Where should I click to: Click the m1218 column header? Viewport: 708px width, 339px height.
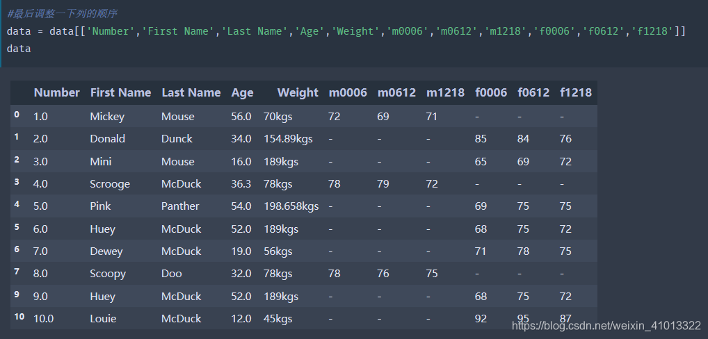tap(445, 92)
